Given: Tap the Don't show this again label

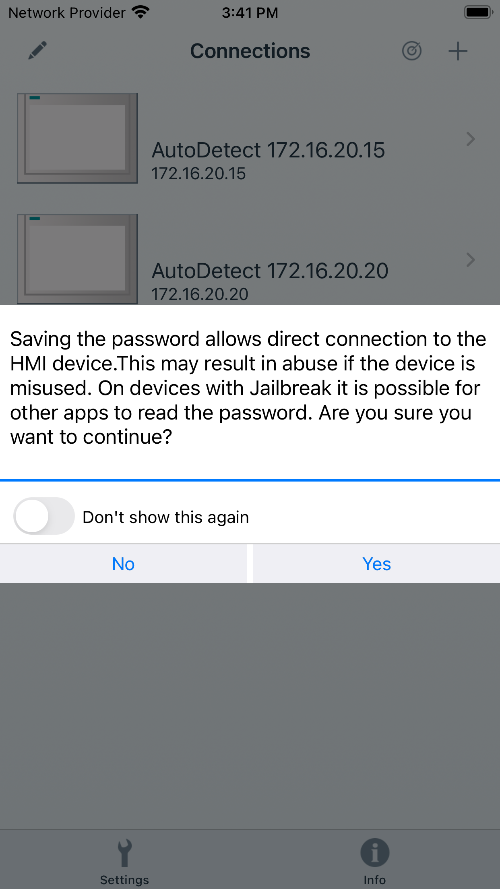Looking at the screenshot, I should coord(166,517).
